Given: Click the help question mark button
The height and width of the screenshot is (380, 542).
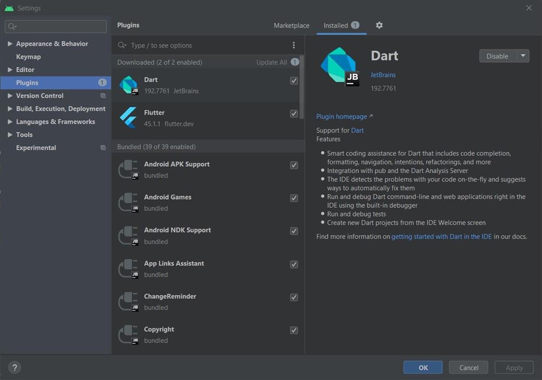Looking at the screenshot, I should (x=15, y=368).
